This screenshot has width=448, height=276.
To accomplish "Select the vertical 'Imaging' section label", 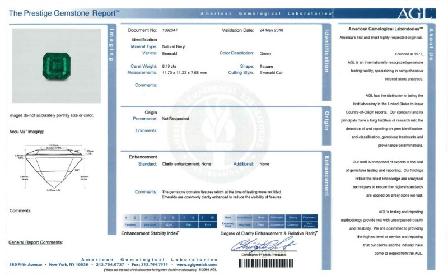I will (x=111, y=45).
